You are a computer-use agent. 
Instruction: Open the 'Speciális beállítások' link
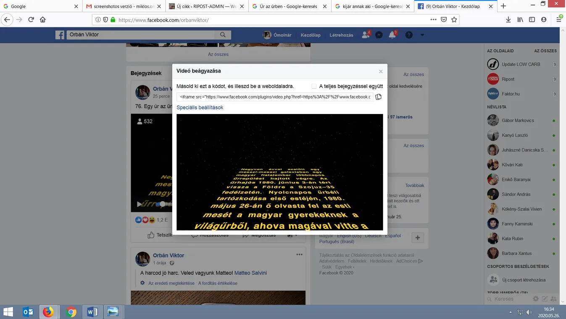coord(200,107)
